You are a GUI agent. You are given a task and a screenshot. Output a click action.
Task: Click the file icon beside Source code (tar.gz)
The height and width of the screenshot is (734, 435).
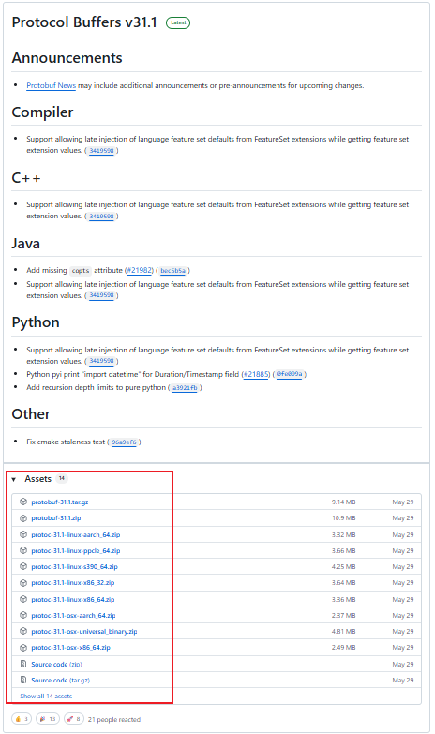23,680
